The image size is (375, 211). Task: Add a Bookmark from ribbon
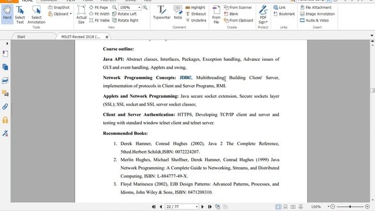(x=284, y=14)
